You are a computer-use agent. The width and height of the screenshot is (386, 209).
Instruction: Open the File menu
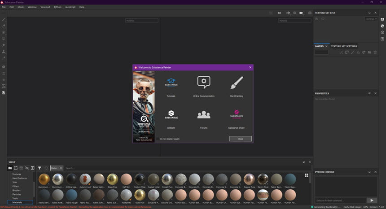[4, 7]
